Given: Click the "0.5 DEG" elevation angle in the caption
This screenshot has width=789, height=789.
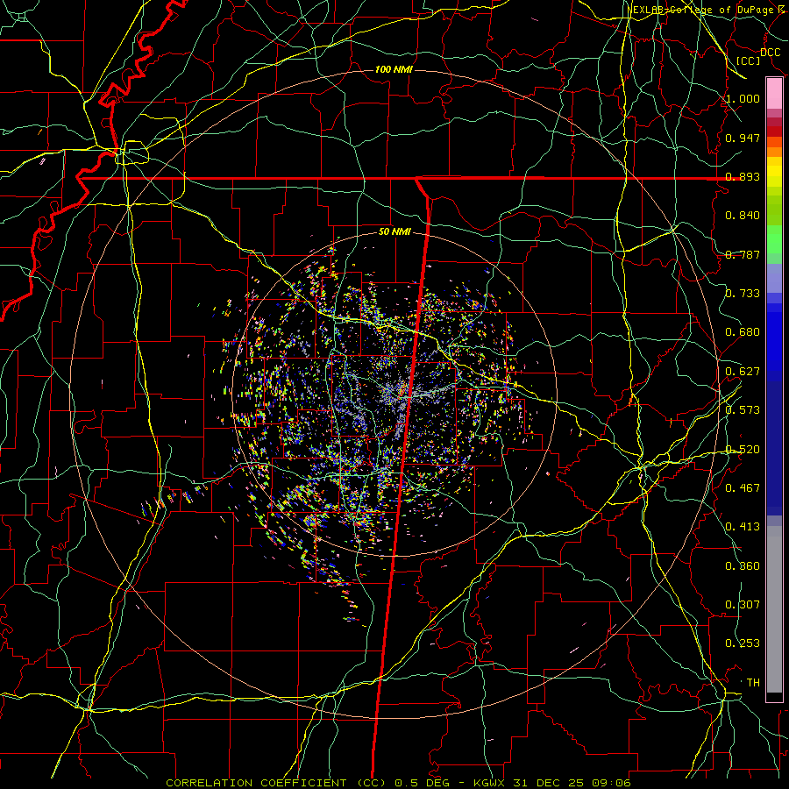Looking at the screenshot, I should (422, 783).
